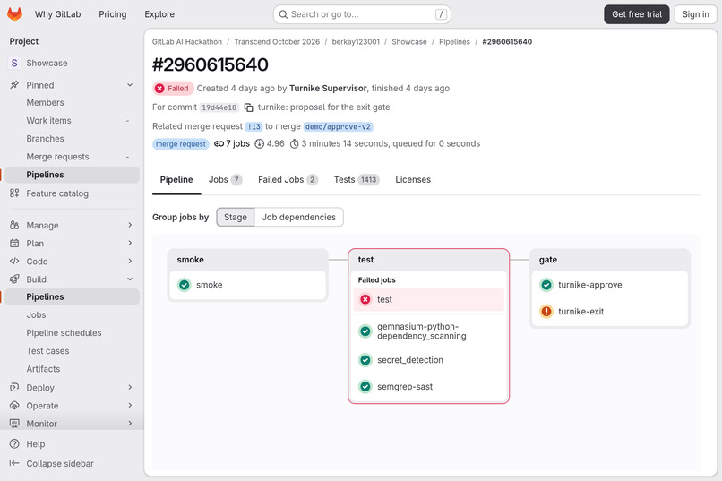Click secret_detection job status icon
The width and height of the screenshot is (722, 481).
pos(365,360)
